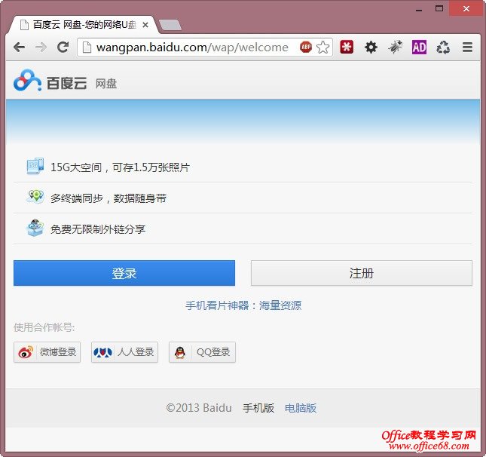Click the multi-device sync feature icon
Screen dimensions: 486x457
click(35, 197)
